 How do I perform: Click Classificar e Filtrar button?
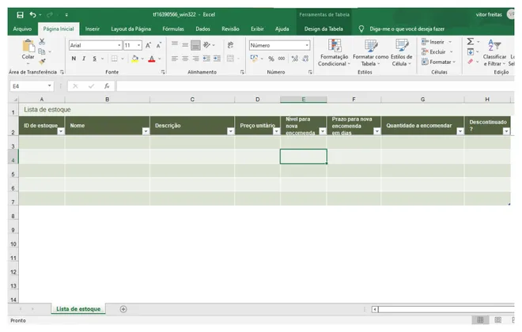coord(494,52)
